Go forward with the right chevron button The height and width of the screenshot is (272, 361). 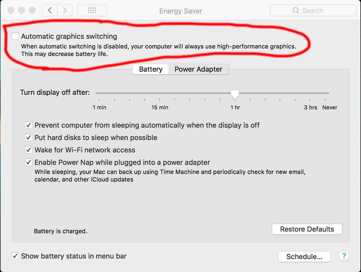pos(65,11)
